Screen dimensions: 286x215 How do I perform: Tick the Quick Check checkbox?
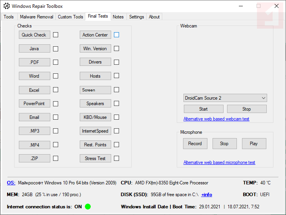(x=56, y=35)
